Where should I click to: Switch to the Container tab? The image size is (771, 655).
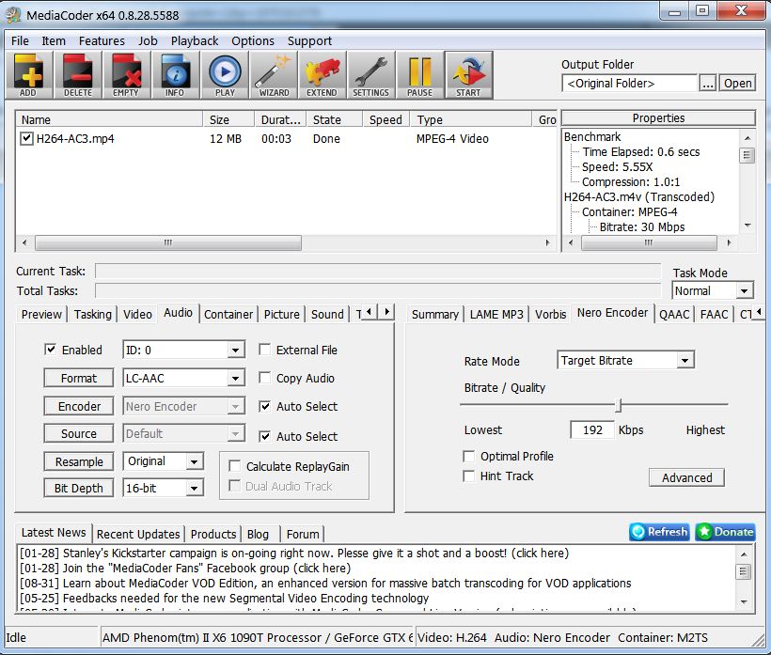228,314
